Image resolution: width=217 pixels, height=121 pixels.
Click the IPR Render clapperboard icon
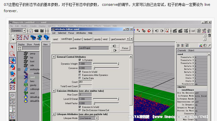(180, 31)
